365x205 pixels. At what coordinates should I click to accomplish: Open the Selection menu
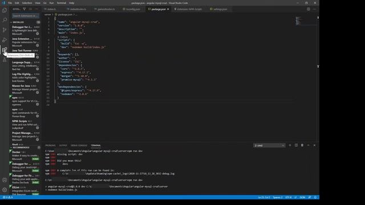27,3
